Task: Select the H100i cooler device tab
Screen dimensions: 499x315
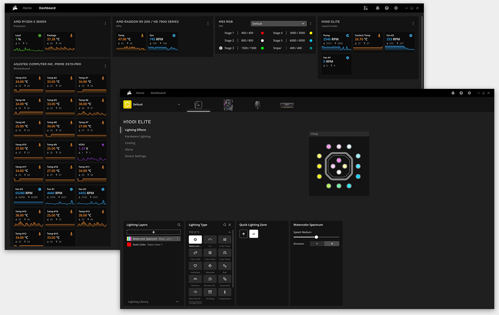Action: click(x=198, y=105)
